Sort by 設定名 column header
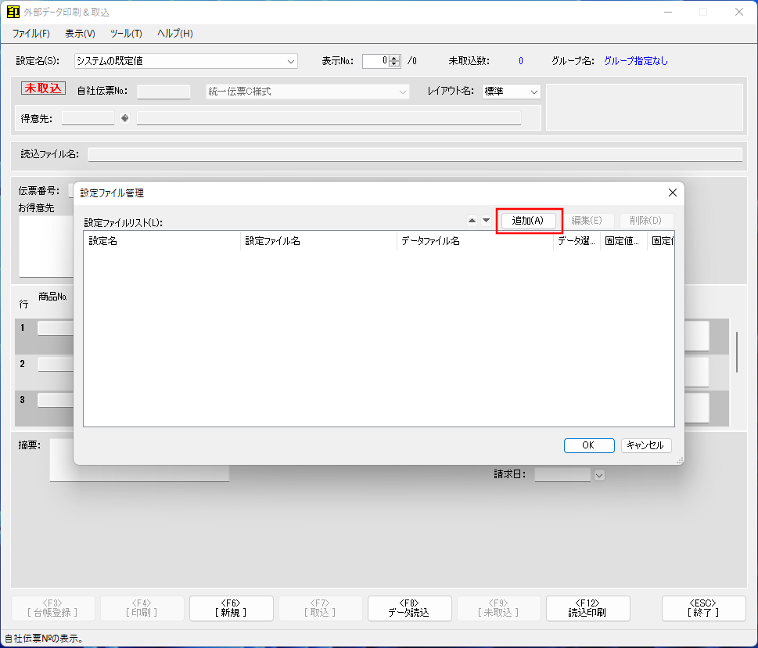This screenshot has width=758, height=648. (x=162, y=241)
